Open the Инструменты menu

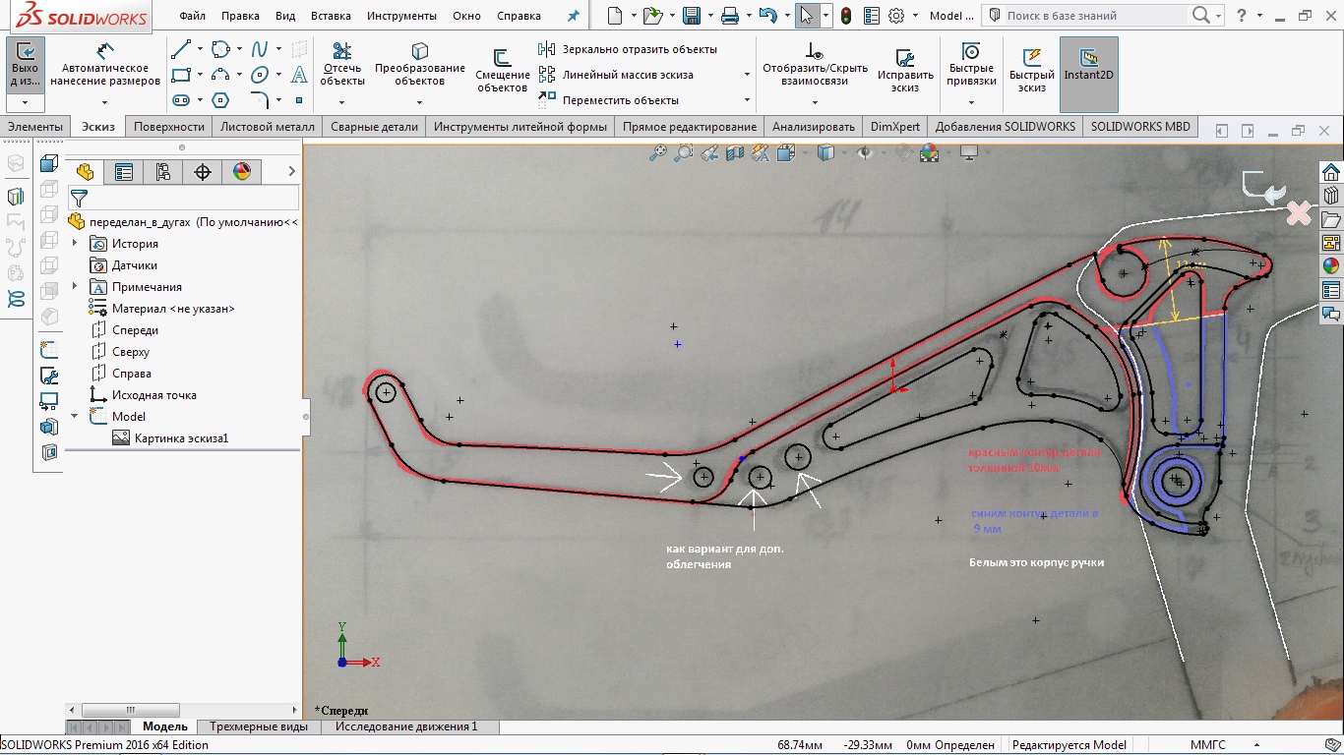coord(401,16)
